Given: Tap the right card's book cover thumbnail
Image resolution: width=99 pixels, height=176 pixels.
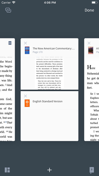Looking at the screenshot, I should pyautogui.click(x=91, y=50).
